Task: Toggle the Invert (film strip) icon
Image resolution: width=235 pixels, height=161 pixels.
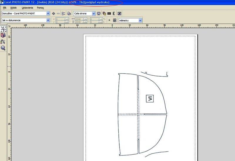Action: (109, 13)
